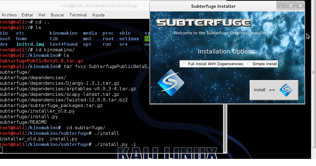
Task: Click the terminal cursor on last line
Action: 1,150
